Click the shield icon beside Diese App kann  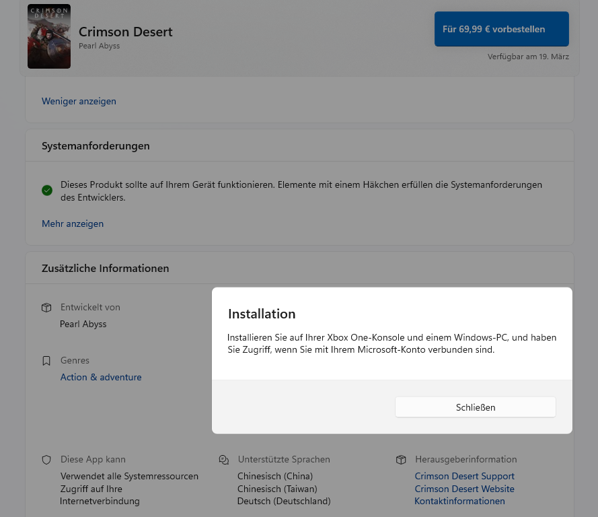[46, 460]
